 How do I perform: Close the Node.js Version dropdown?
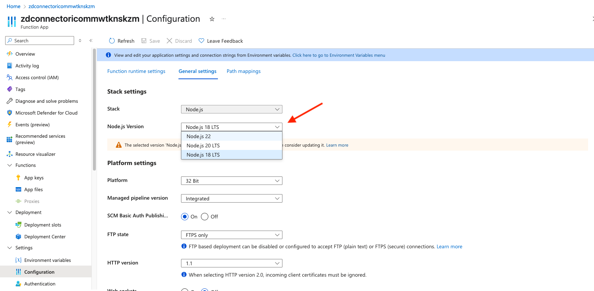pos(232,127)
